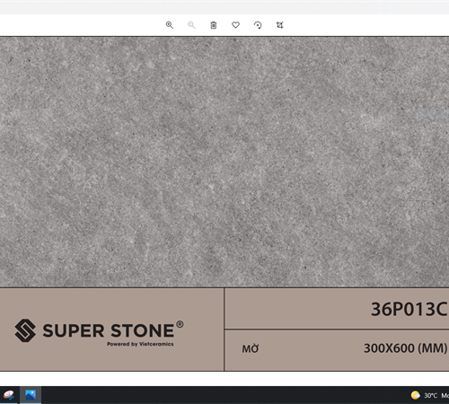Open the crop tool
This screenshot has height=404, width=449.
(x=279, y=25)
